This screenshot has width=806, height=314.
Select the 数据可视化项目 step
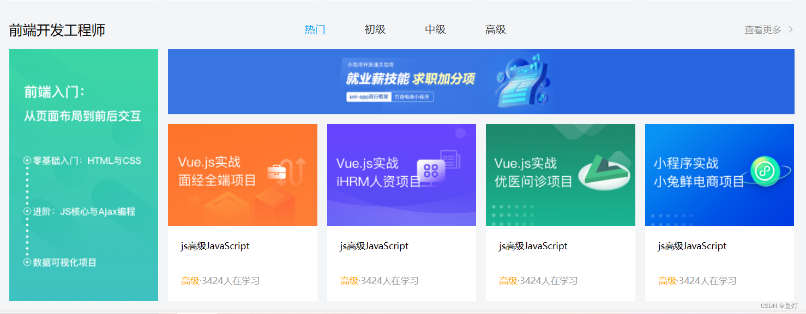pyautogui.click(x=65, y=263)
